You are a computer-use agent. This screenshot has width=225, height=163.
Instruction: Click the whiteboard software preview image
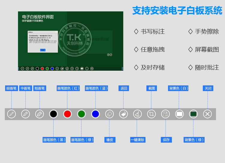[70, 41]
